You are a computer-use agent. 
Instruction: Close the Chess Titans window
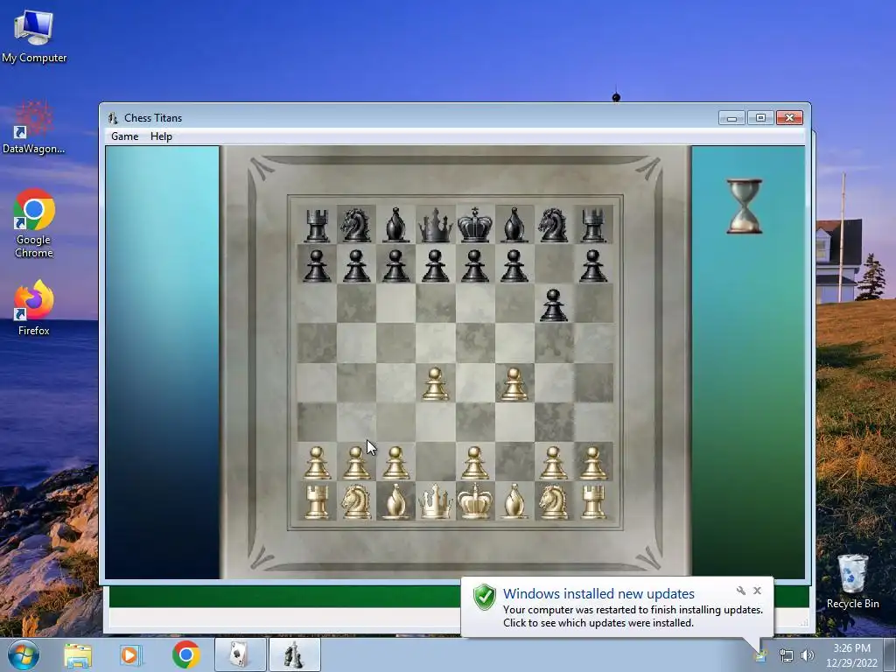[x=790, y=118]
